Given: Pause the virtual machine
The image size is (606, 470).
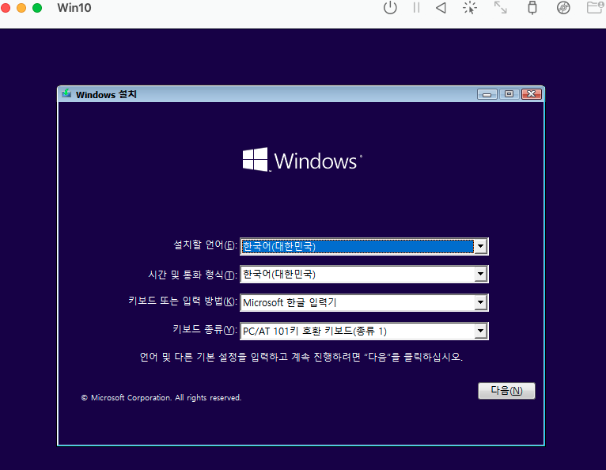Looking at the screenshot, I should click(x=416, y=8).
